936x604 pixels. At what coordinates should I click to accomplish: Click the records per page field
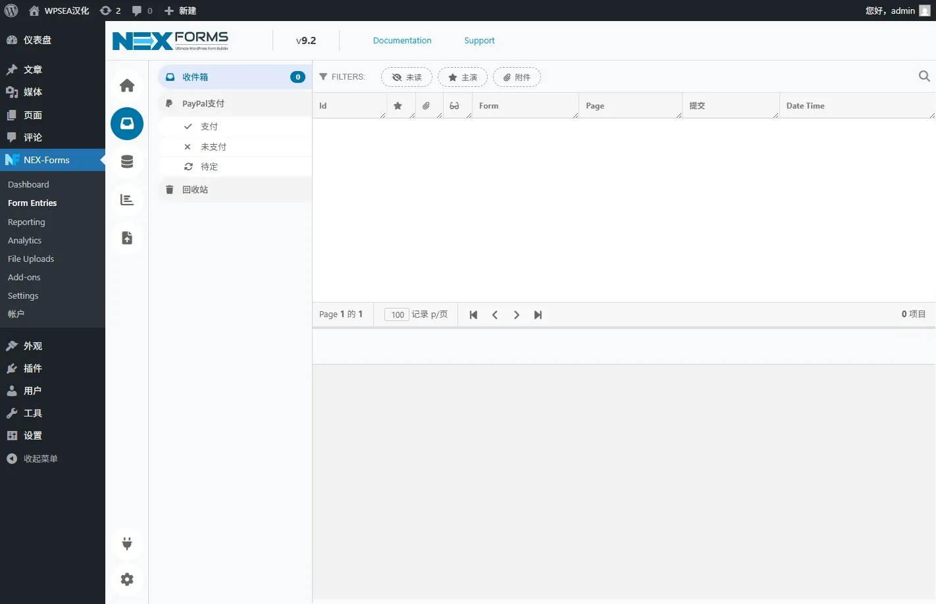[397, 315]
